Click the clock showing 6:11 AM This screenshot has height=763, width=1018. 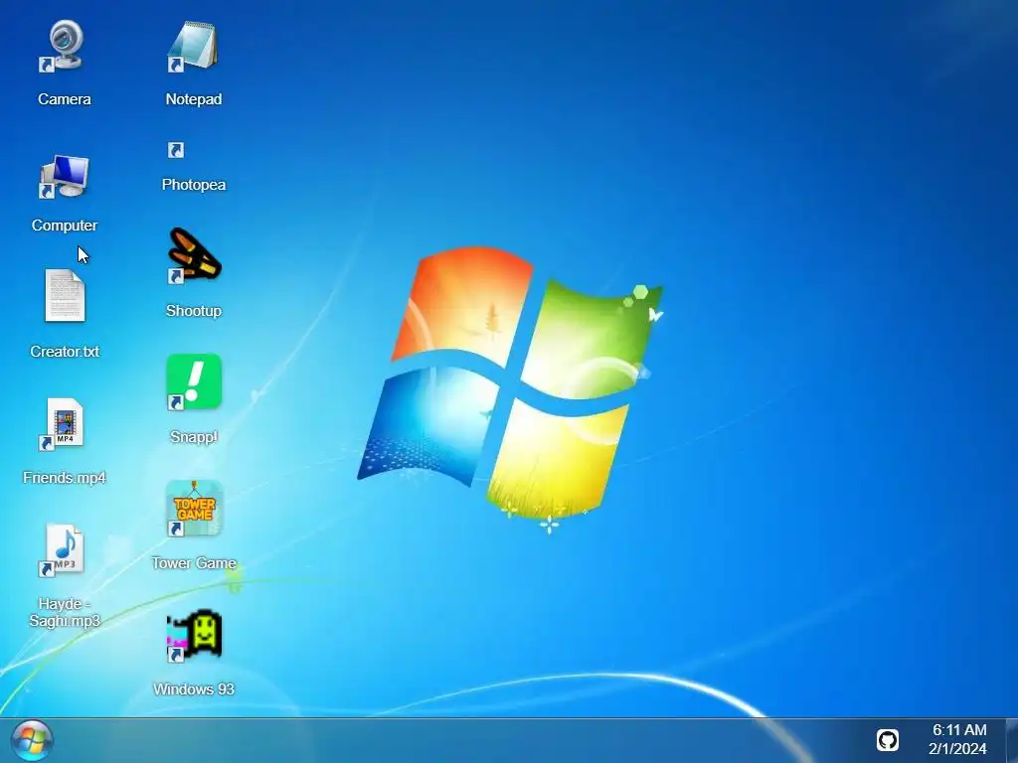coord(959,730)
